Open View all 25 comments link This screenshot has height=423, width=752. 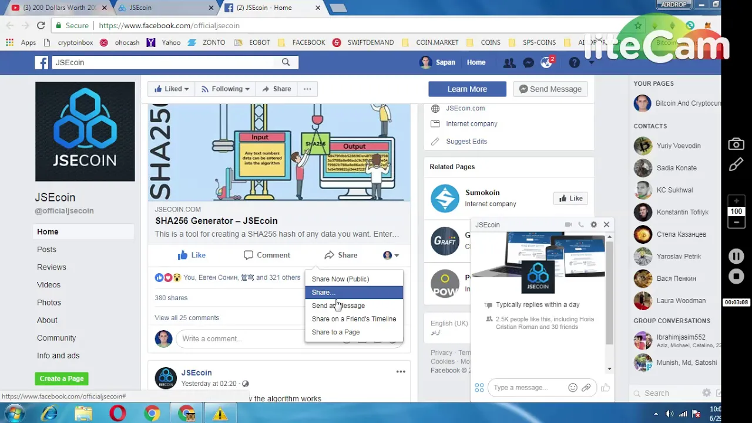tap(187, 318)
